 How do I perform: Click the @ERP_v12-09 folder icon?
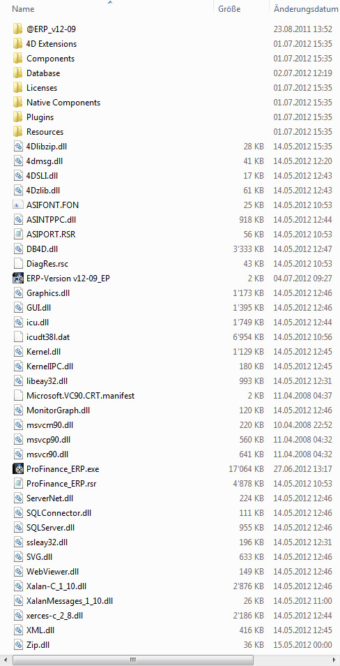(x=18, y=29)
